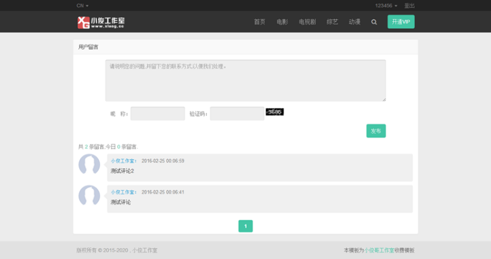Open 动漫 navigation item

(x=354, y=22)
